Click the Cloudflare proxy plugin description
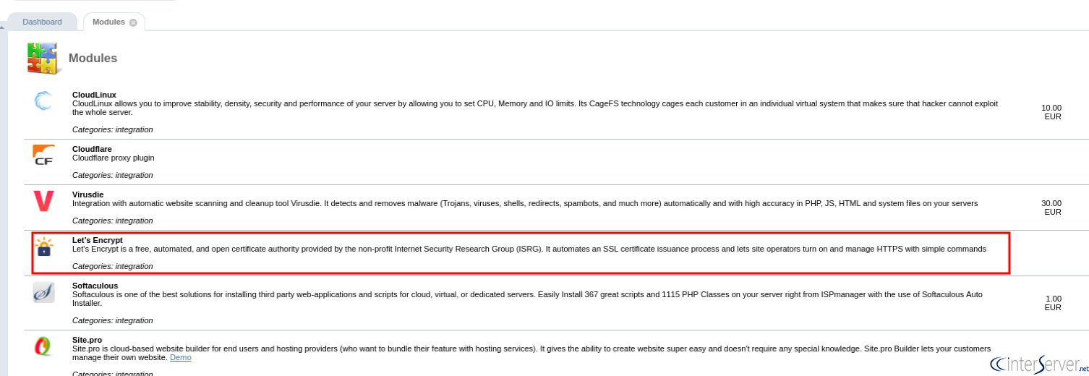The width and height of the screenshot is (1089, 376). [x=114, y=158]
